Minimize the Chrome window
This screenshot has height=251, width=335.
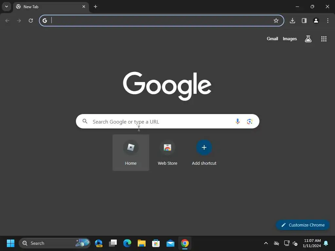coord(297,7)
